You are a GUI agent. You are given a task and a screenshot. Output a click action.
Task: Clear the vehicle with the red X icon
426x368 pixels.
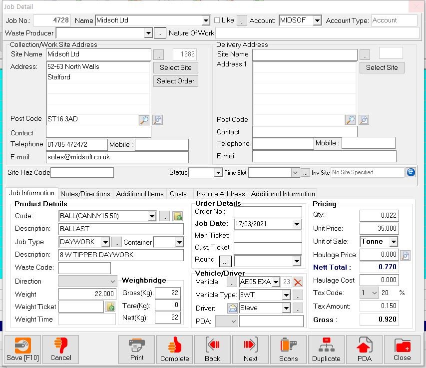[298, 282]
